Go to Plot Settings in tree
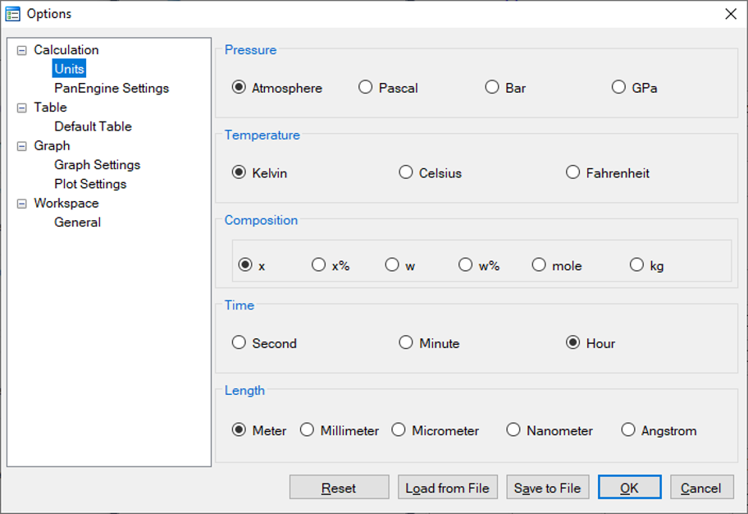 click(x=90, y=184)
